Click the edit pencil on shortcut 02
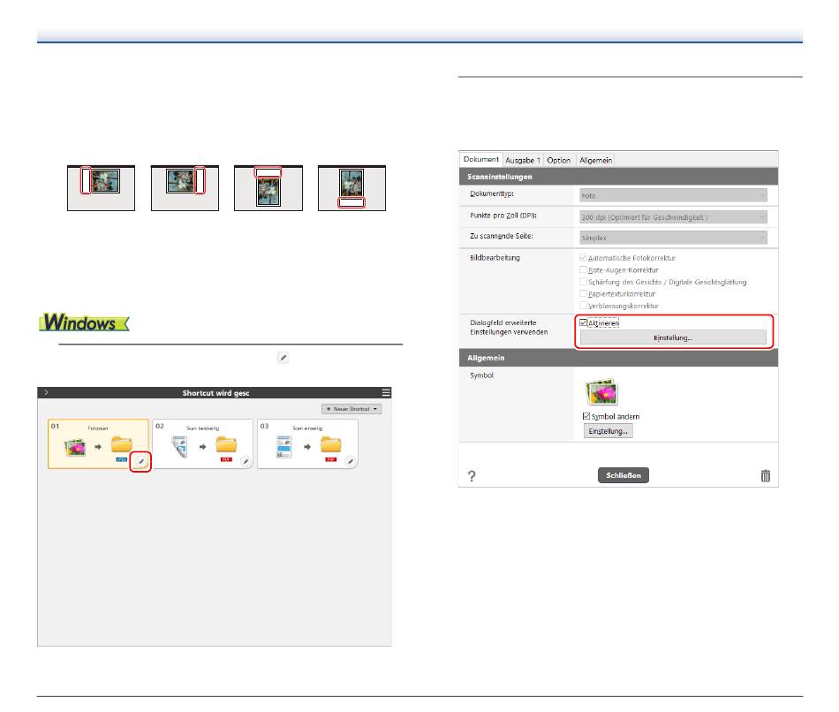The height and width of the screenshot is (712, 839). [x=246, y=461]
